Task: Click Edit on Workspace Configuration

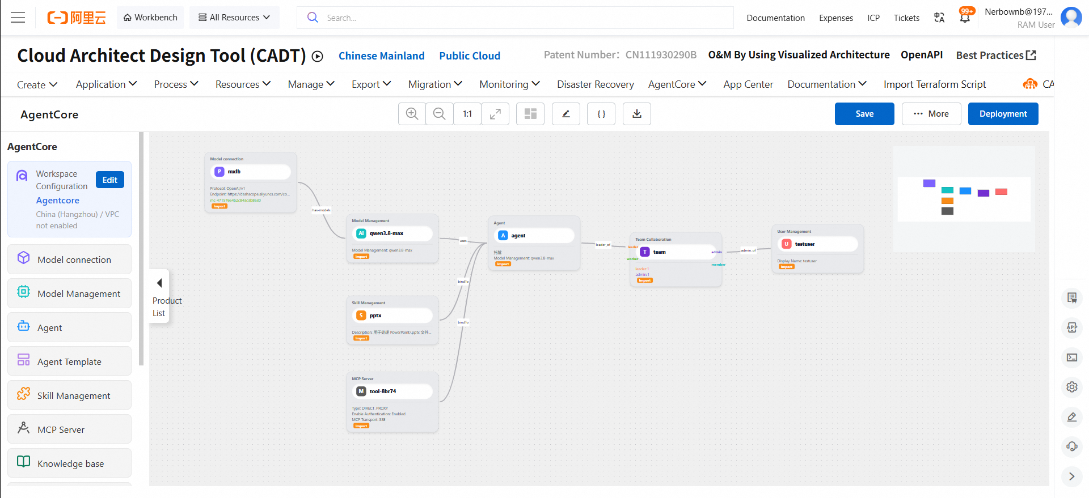Action: (110, 180)
